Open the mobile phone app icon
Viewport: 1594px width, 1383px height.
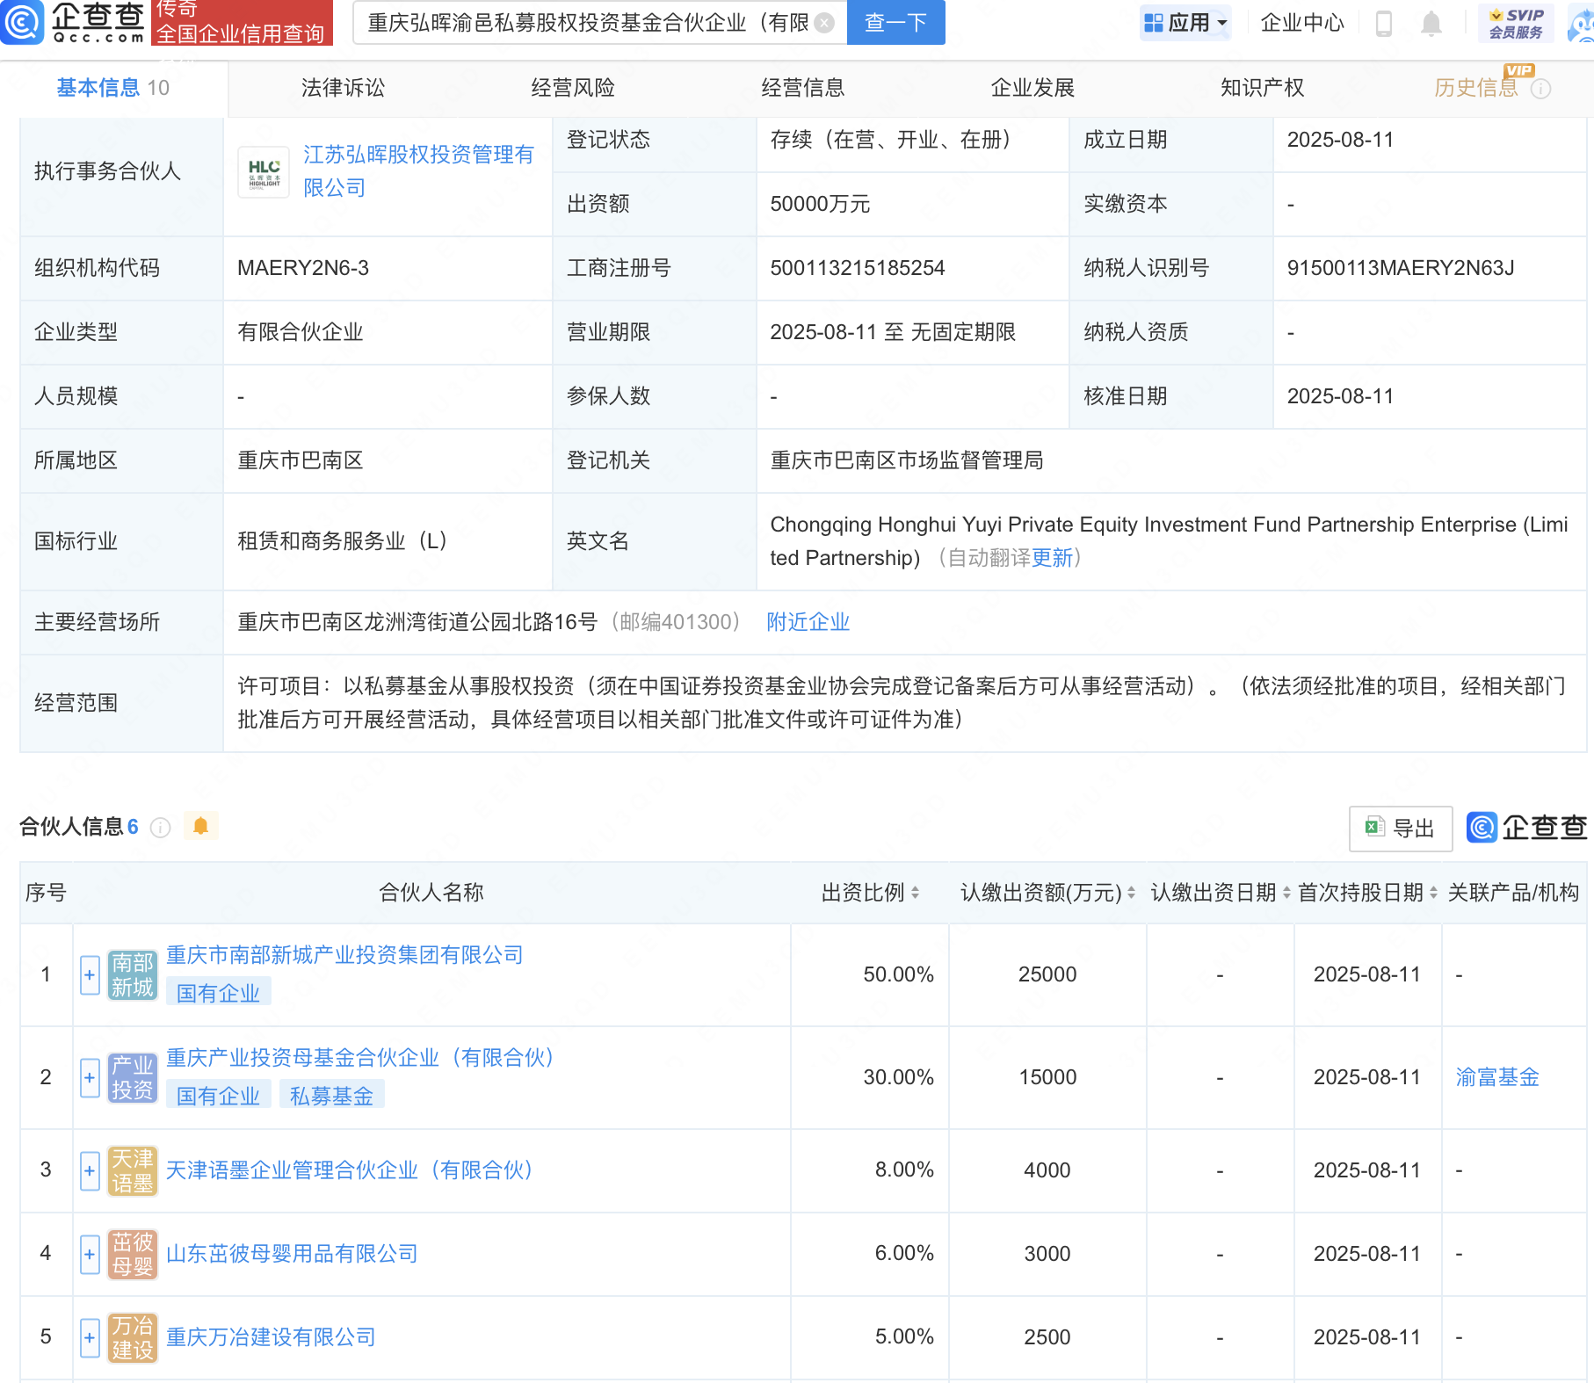(x=1383, y=23)
